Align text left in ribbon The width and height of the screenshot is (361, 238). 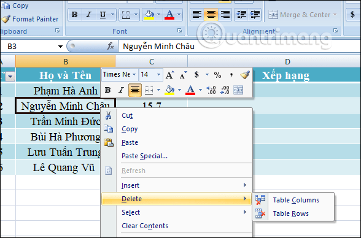197,15
